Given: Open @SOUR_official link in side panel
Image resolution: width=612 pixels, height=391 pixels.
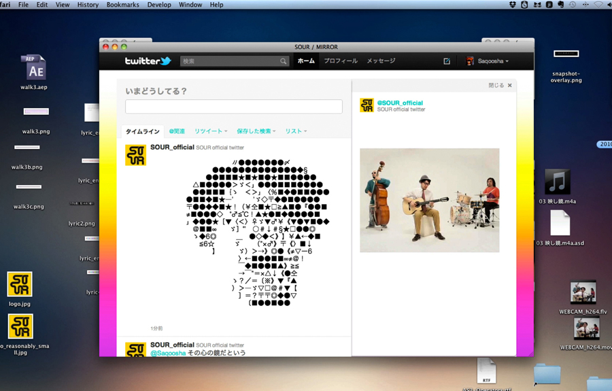Looking at the screenshot, I should click(400, 103).
